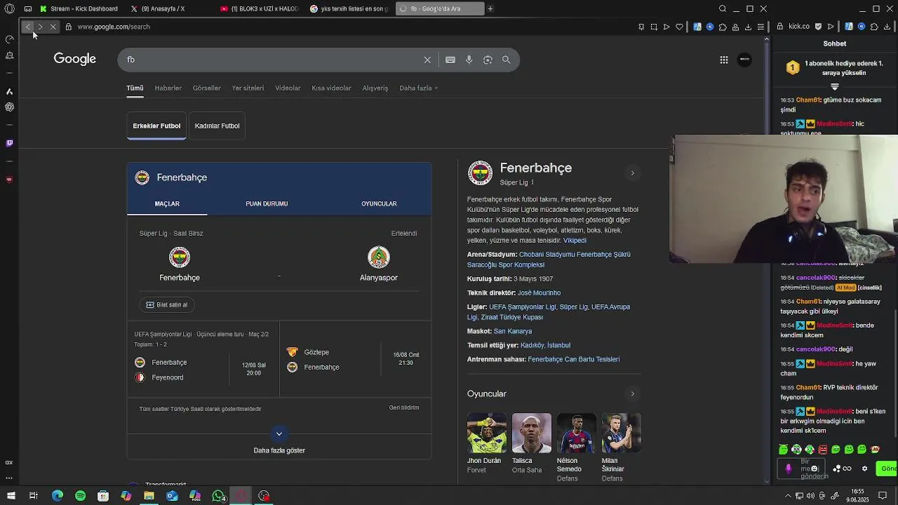Open Milan Škriniar player thumbnail

[x=621, y=433]
